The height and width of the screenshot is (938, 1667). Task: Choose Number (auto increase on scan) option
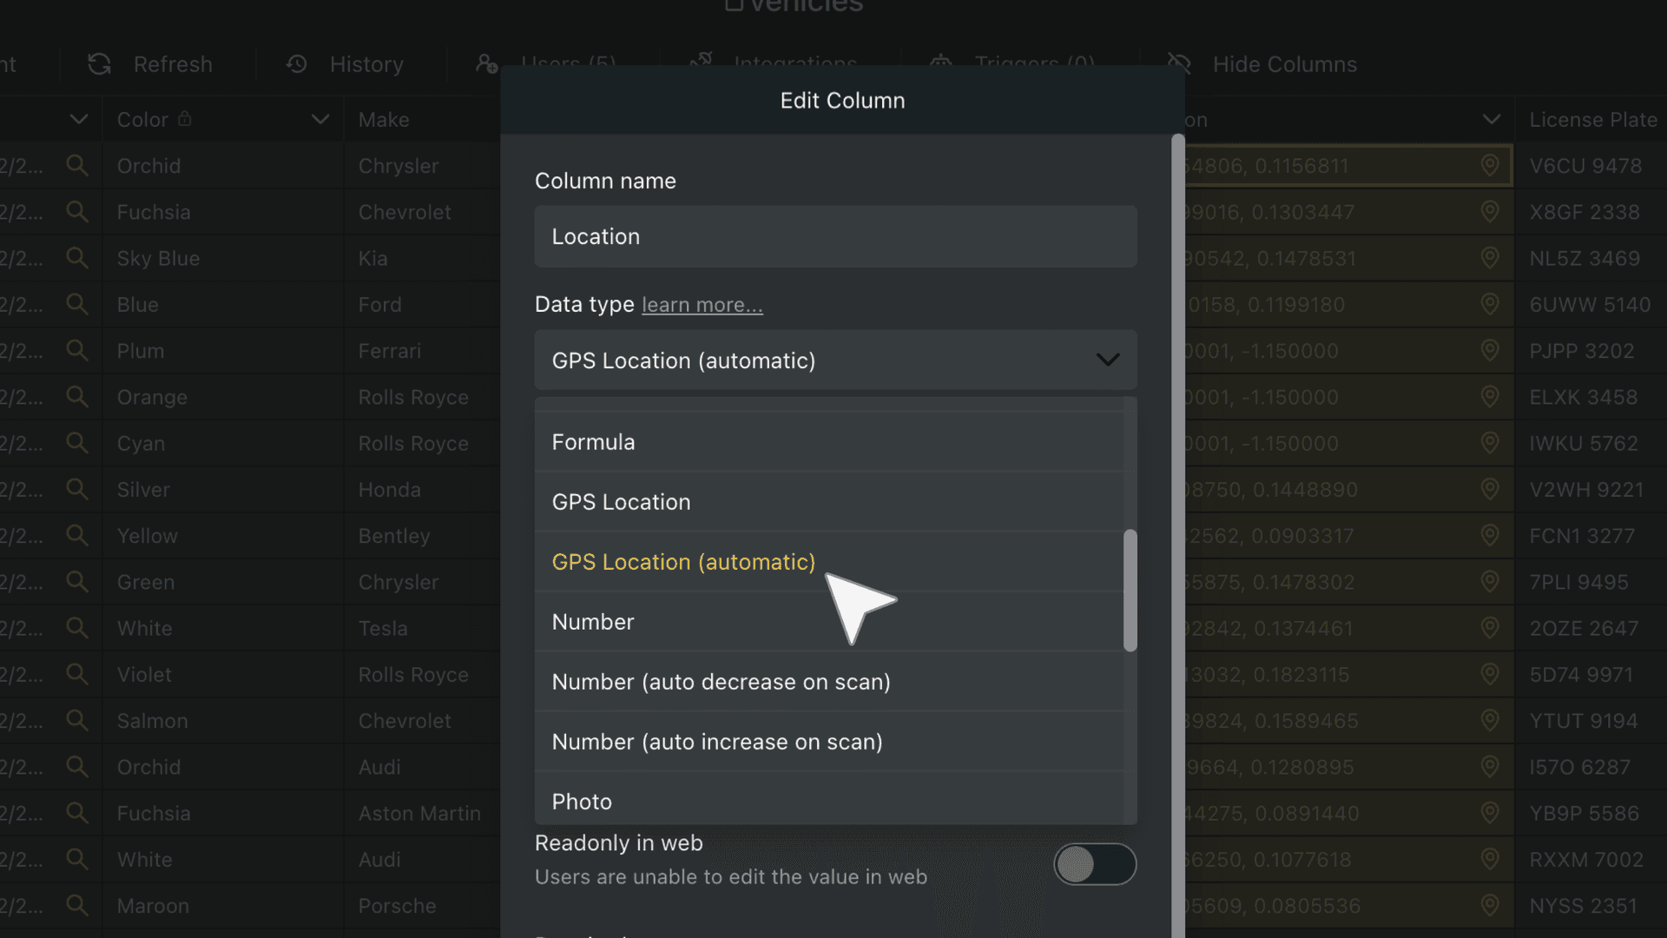pyautogui.click(x=716, y=741)
